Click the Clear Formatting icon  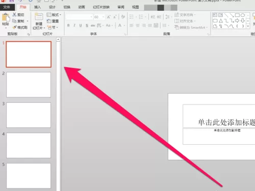[123, 17]
